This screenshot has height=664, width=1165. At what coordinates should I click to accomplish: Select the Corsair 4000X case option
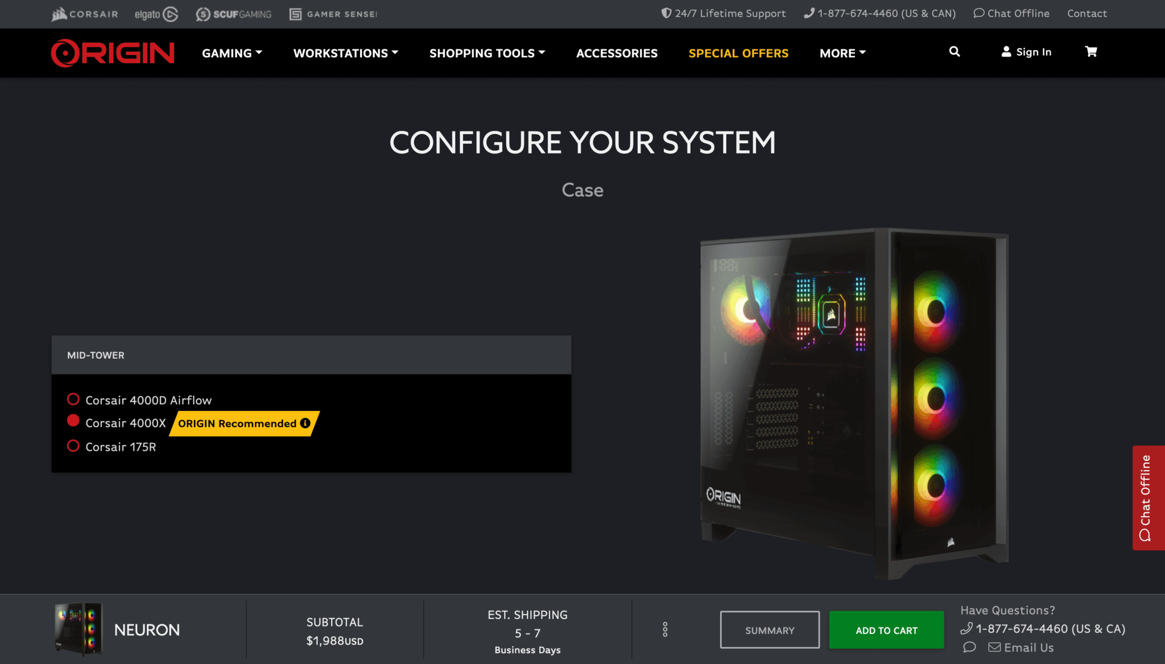point(73,421)
